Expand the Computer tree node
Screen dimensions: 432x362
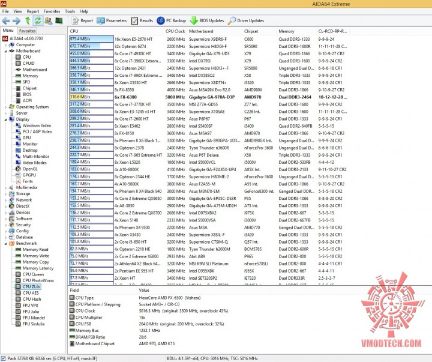click(5, 45)
